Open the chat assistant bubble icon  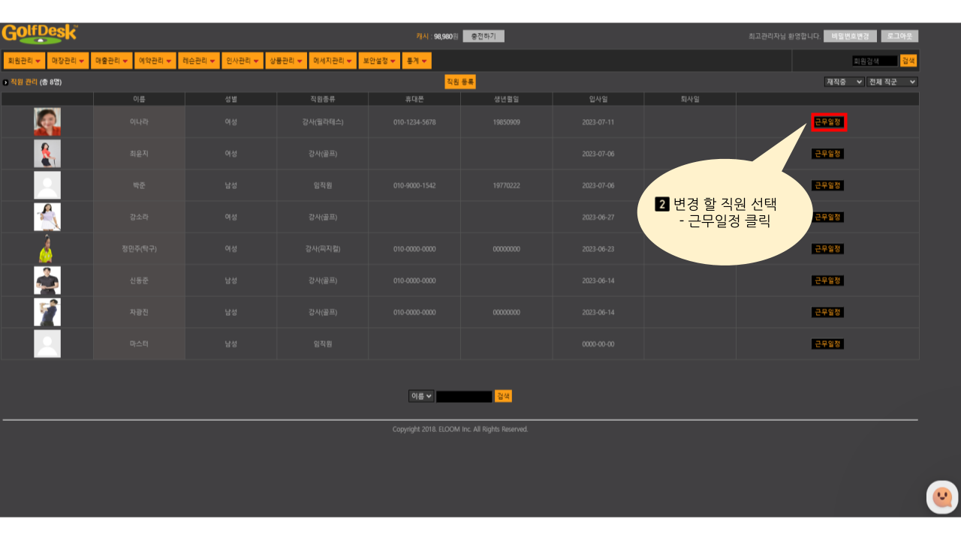pyautogui.click(x=941, y=496)
